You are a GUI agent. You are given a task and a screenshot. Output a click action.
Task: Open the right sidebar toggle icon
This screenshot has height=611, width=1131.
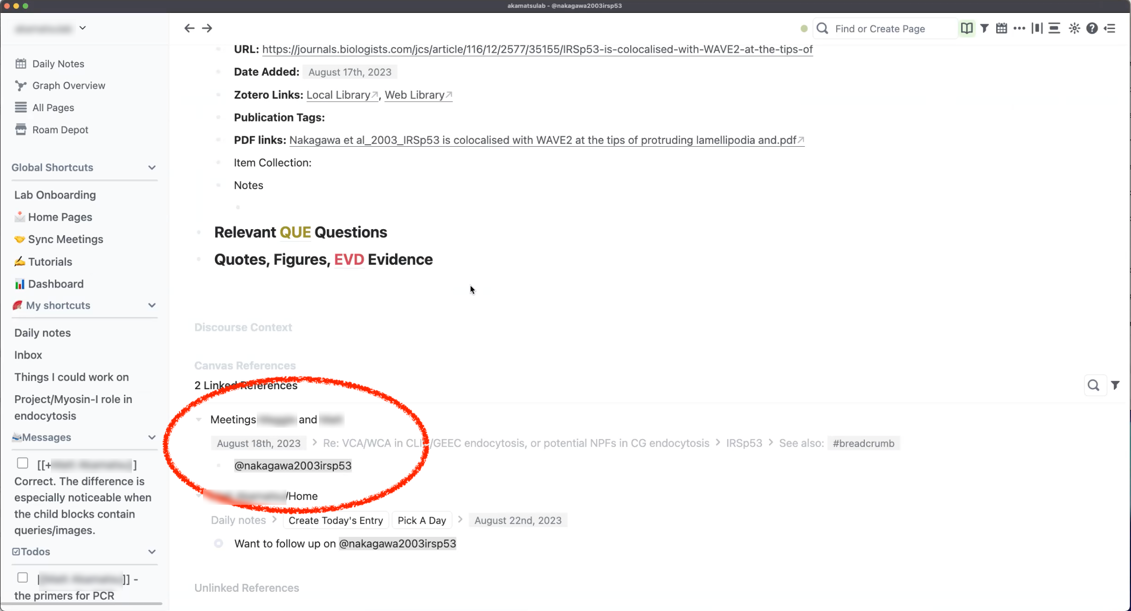[x=1110, y=28]
